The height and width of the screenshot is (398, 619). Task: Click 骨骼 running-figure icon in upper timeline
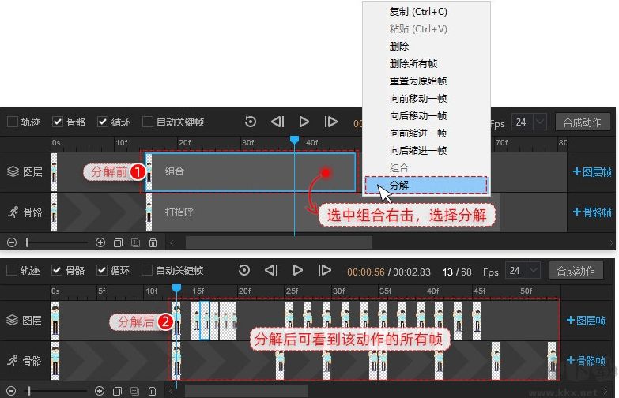pyautogui.click(x=13, y=212)
